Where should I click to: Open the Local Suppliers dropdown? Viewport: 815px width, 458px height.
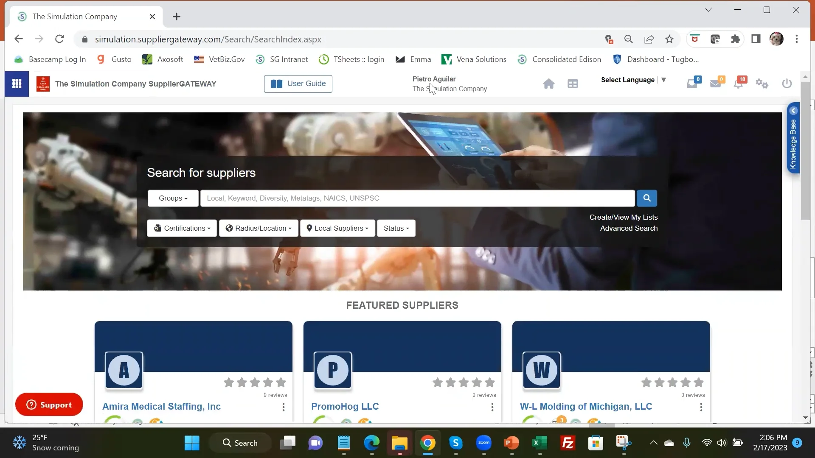point(337,228)
